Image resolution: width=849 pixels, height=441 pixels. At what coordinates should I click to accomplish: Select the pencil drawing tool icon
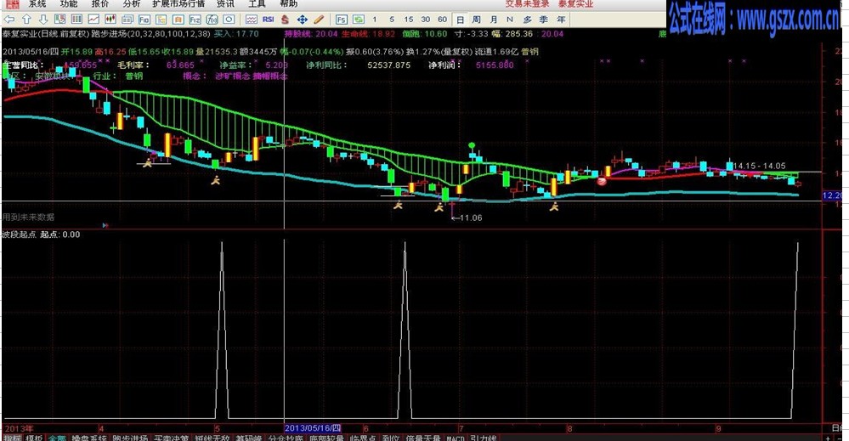319,20
